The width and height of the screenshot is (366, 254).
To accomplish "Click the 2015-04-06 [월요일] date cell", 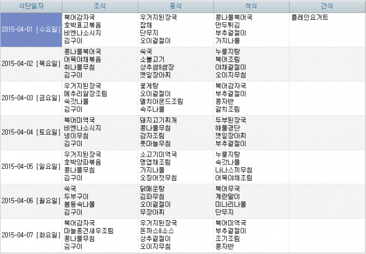I will point(30,200).
